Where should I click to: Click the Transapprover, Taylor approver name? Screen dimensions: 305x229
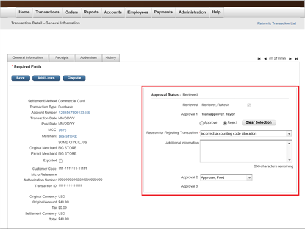pos(218,114)
